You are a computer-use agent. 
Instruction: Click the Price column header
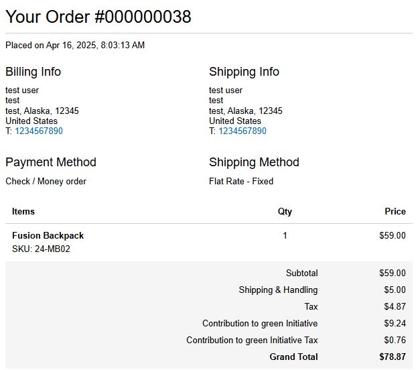(x=395, y=211)
